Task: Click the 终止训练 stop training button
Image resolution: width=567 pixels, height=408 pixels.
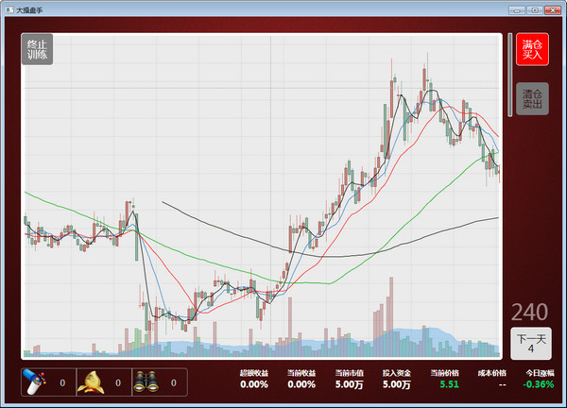Action: [37, 49]
